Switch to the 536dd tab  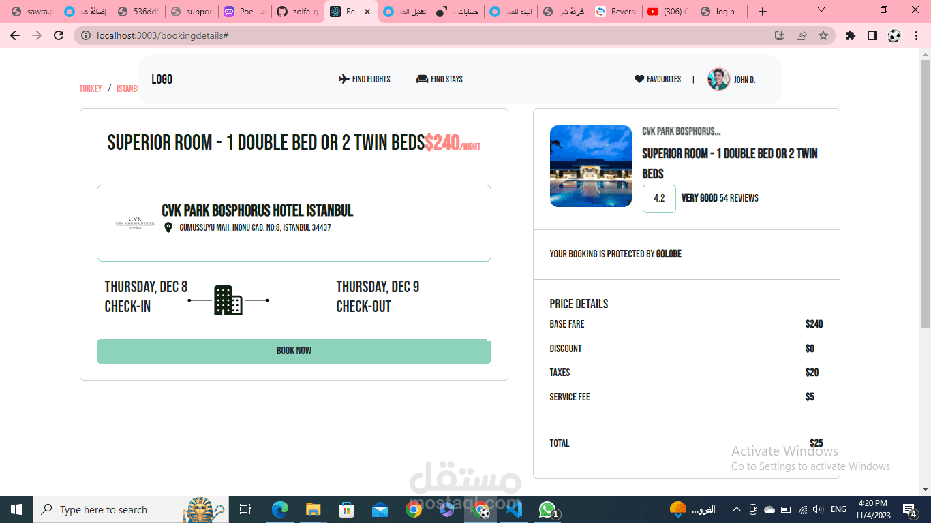point(138,12)
